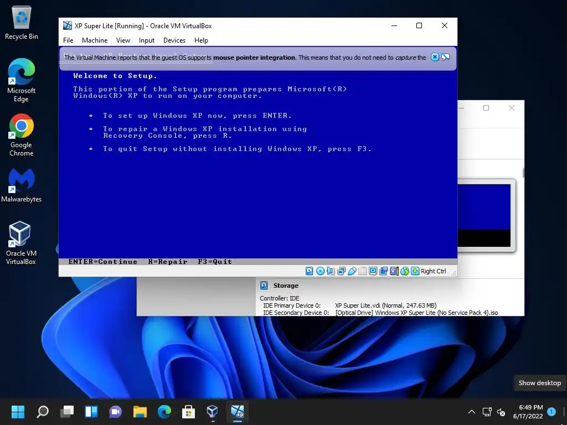
Task: Open the Windows Start menu
Action: [18, 412]
